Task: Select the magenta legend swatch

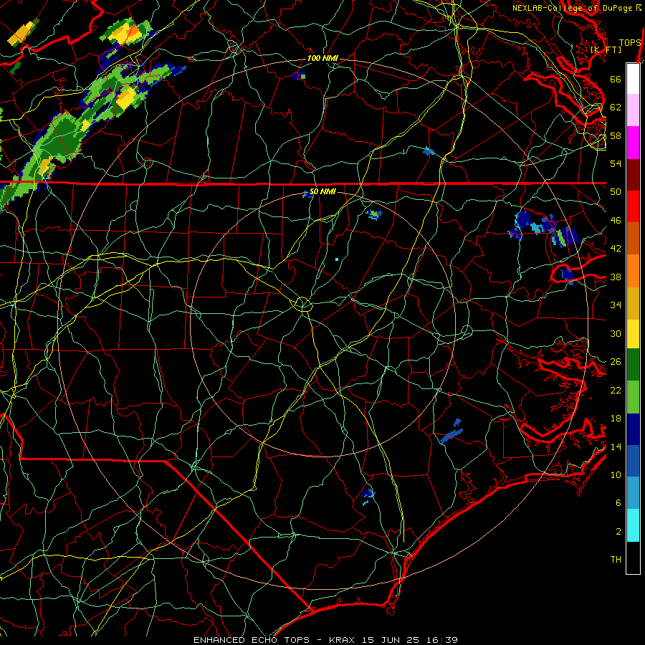Action: (633, 143)
